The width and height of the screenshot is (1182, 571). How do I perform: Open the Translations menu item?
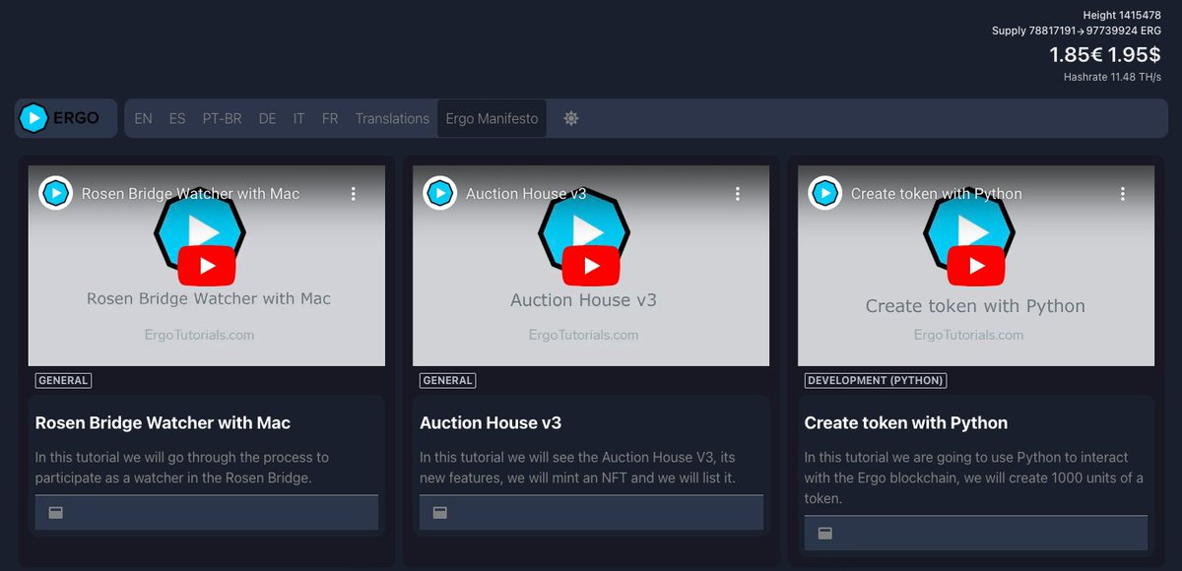pos(391,117)
